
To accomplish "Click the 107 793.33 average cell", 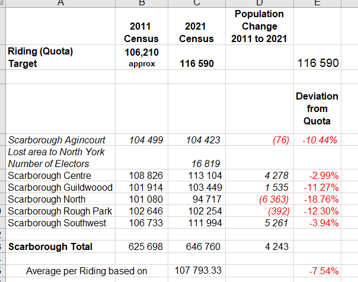I will pos(198,270).
